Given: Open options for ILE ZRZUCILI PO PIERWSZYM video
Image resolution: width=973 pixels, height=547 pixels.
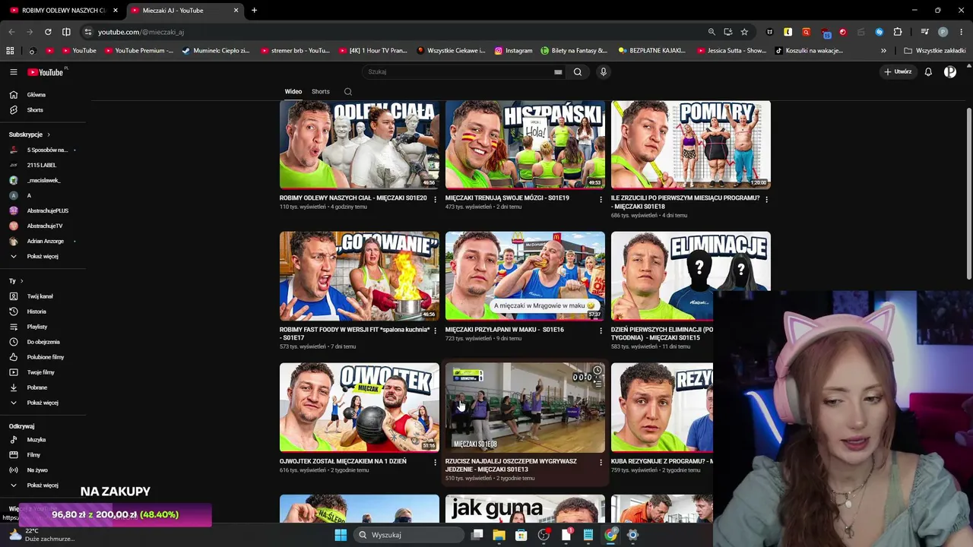Looking at the screenshot, I should click(766, 199).
